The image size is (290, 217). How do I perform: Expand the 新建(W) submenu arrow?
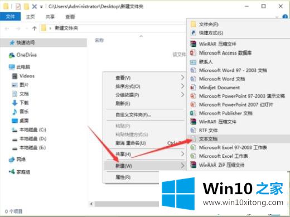point(182,165)
